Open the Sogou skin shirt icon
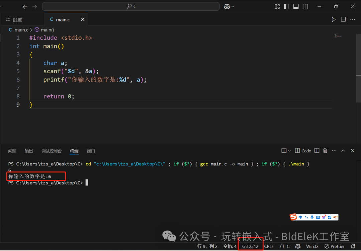Viewport: 361px width, 251px height. 324,217
